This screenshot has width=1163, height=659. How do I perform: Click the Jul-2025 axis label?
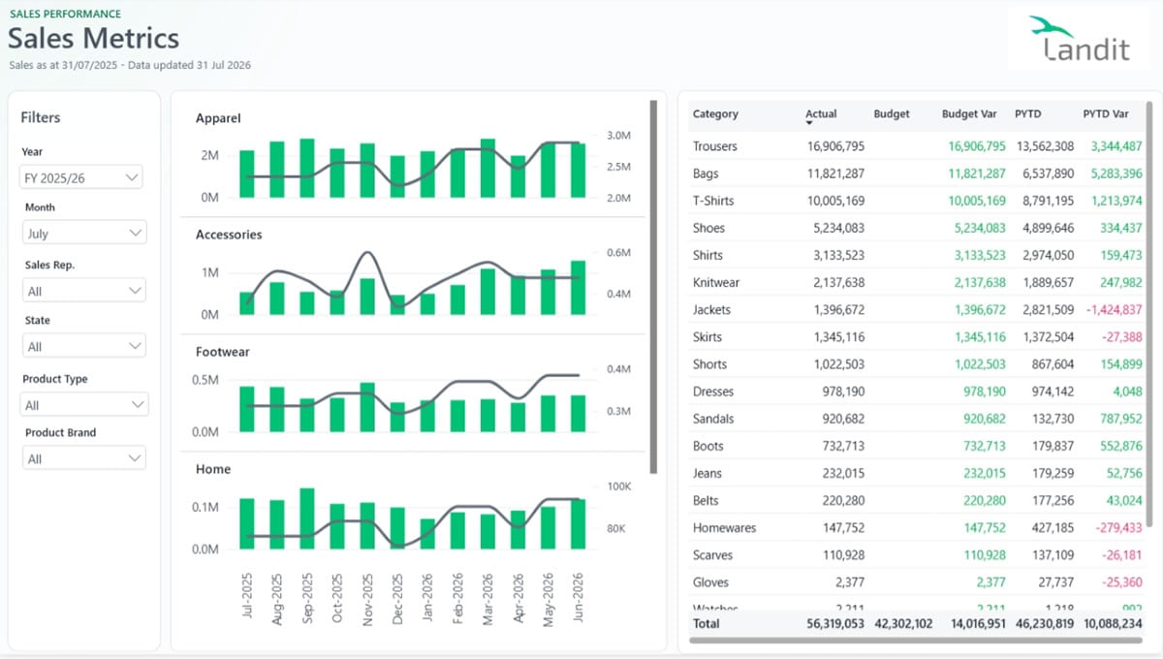247,598
